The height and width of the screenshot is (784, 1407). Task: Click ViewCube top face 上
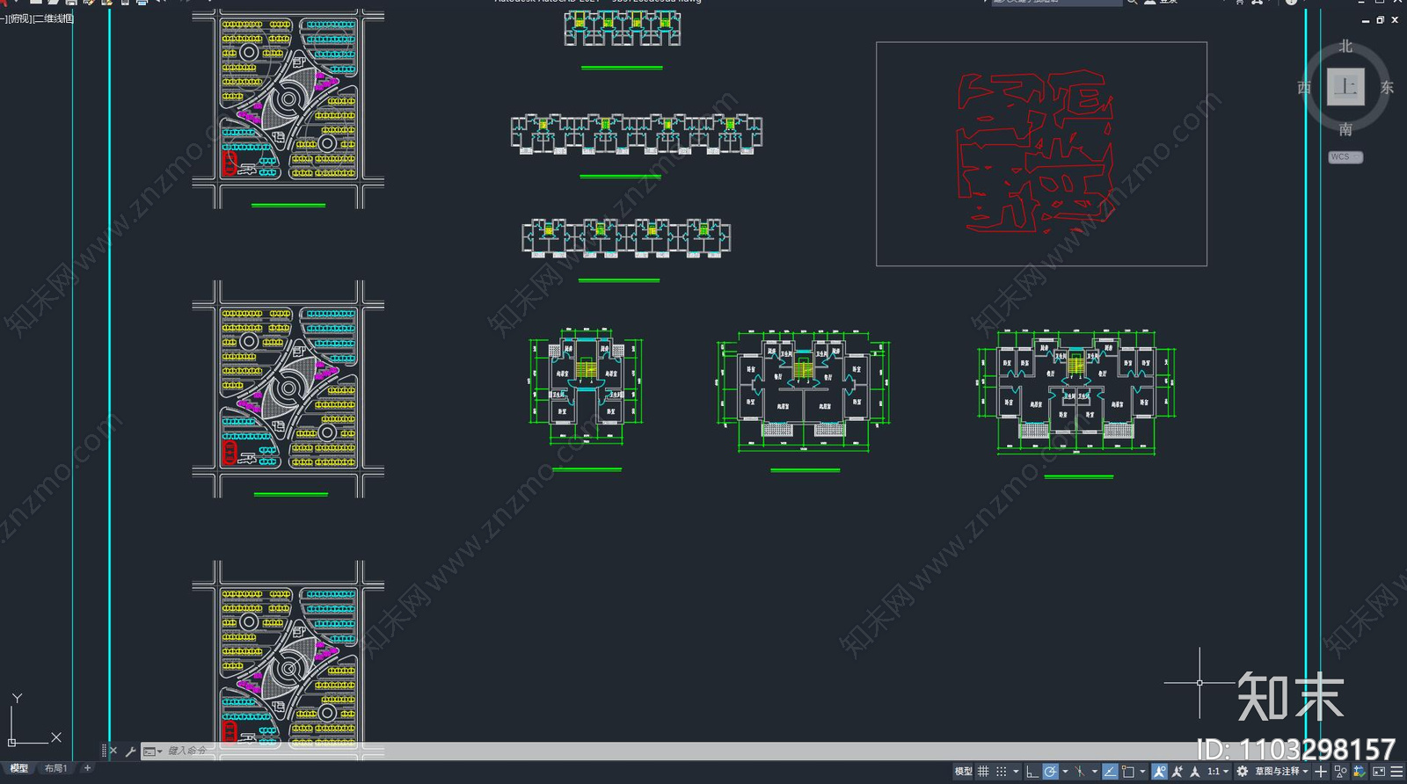[x=1345, y=86]
